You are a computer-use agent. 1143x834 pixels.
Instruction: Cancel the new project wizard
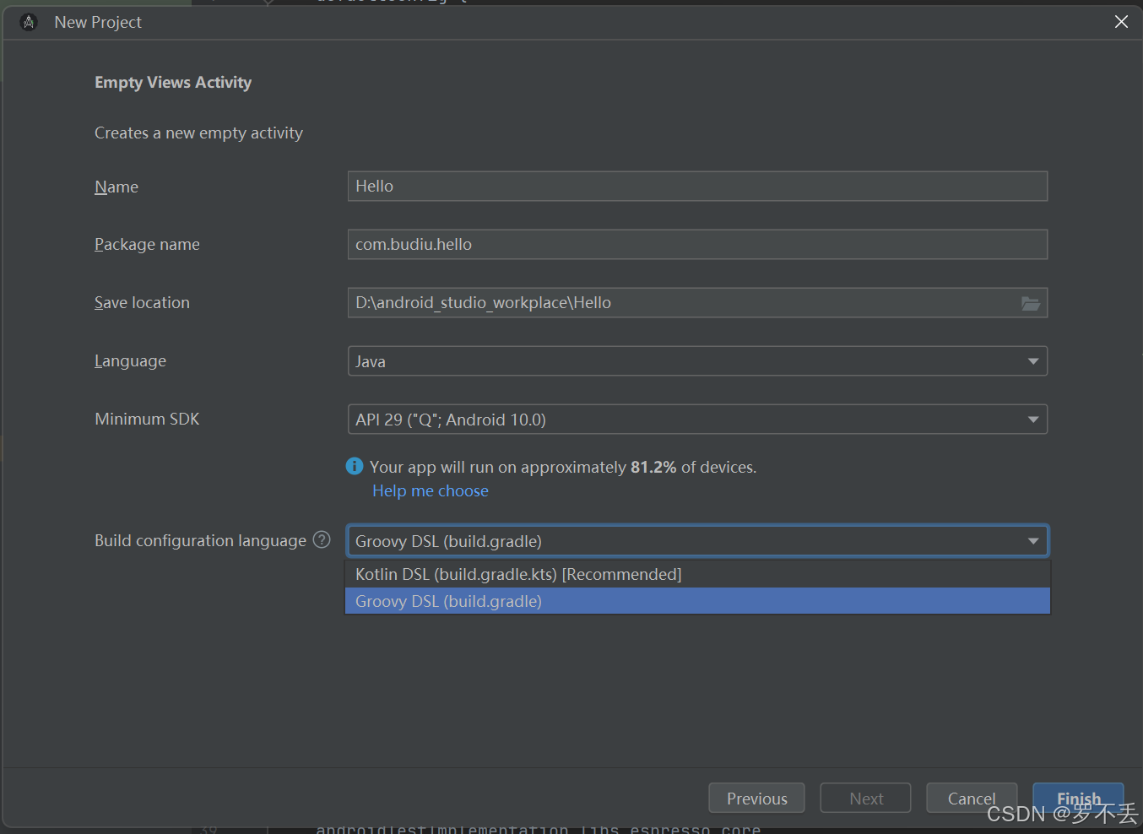(x=972, y=799)
